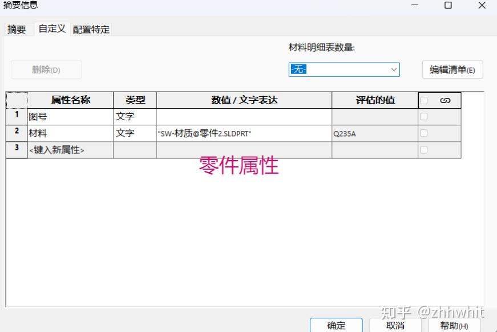This screenshot has height=332, width=497.
Task: Click the 文字 type cell for 材料
Action: click(x=135, y=133)
